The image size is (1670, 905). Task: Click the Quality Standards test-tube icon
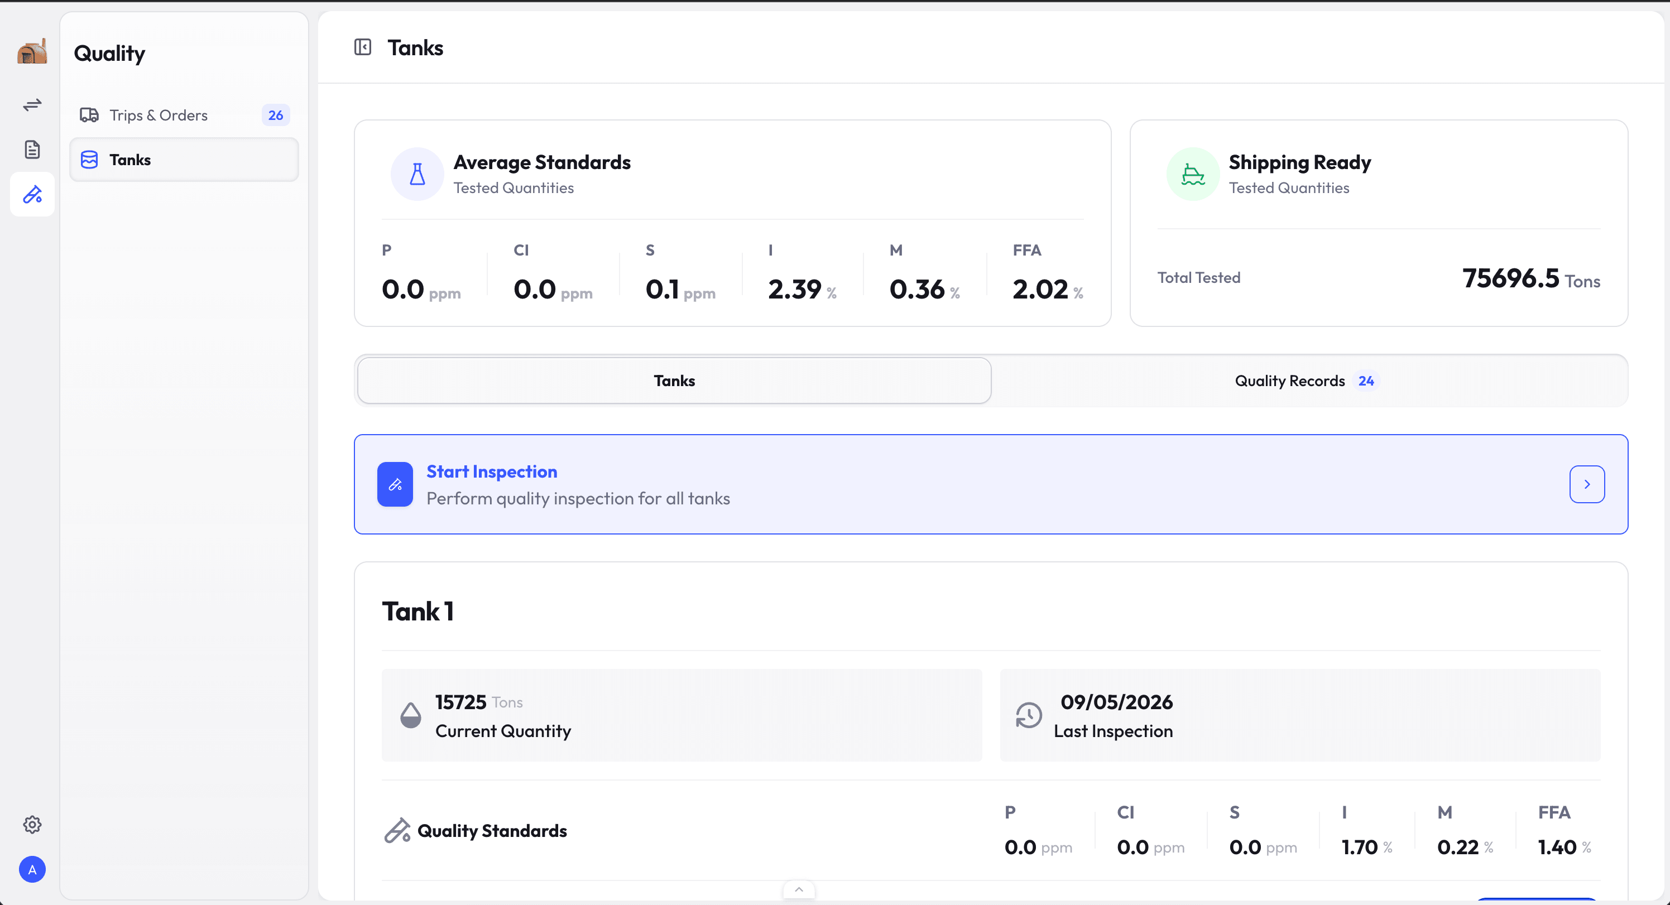coord(397,830)
